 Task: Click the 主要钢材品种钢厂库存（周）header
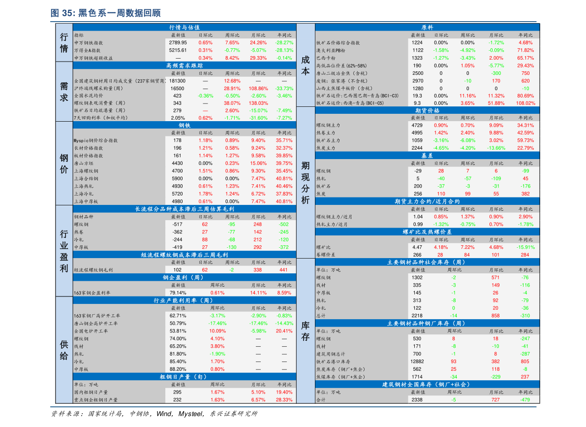tap(427, 324)
